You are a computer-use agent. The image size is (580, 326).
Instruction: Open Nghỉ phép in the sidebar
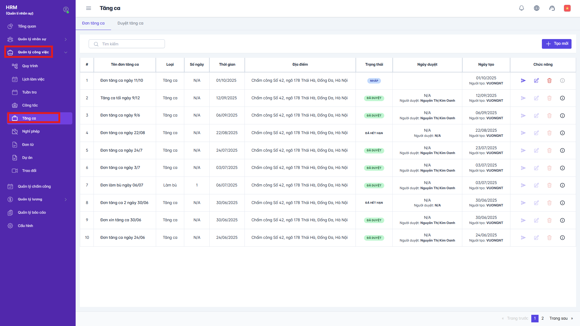pos(31,131)
